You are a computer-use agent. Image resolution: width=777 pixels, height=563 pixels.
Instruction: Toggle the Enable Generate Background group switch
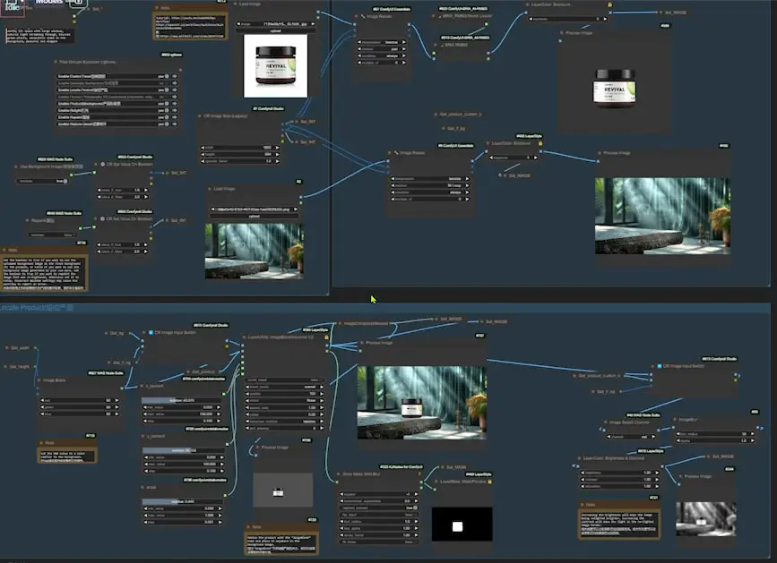tap(167, 83)
